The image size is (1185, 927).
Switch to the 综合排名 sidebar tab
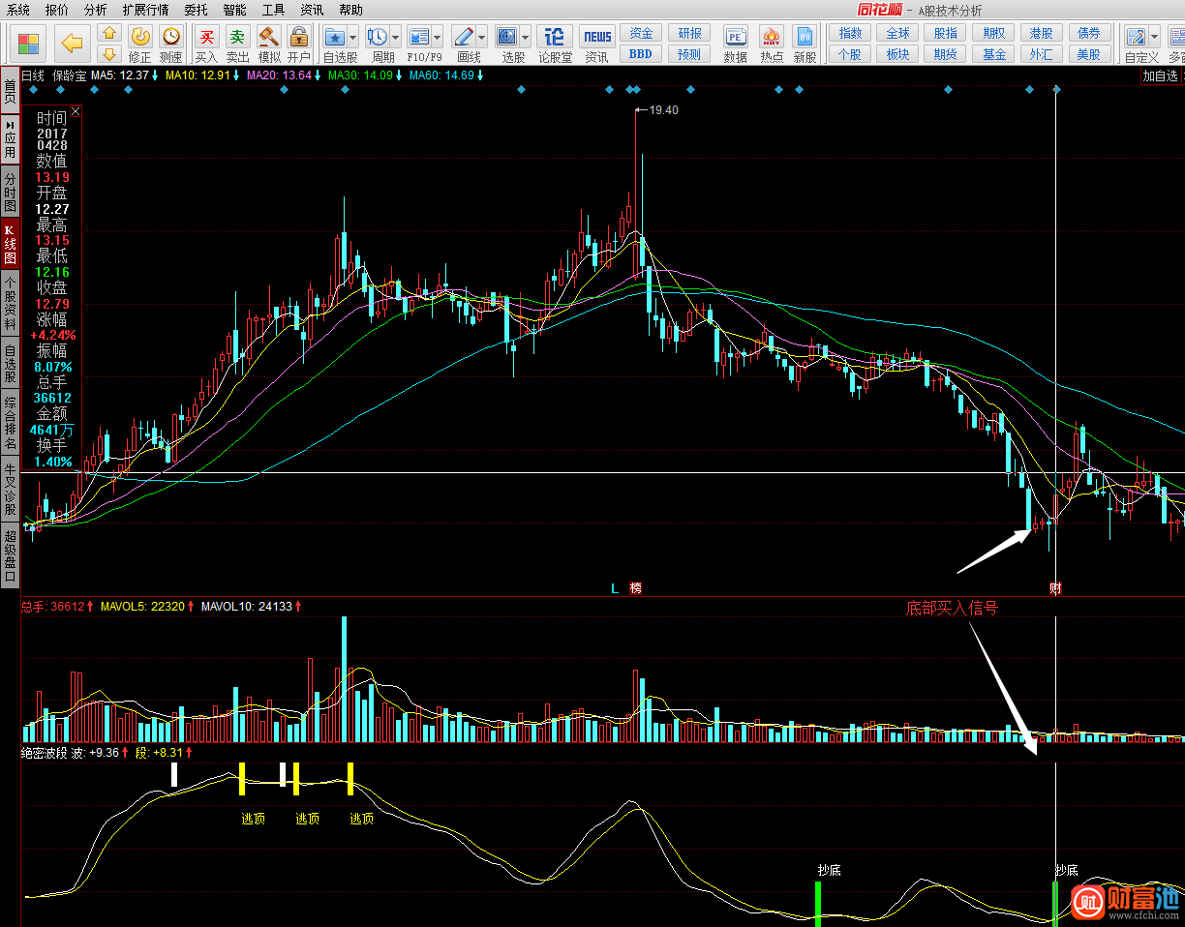click(x=10, y=423)
